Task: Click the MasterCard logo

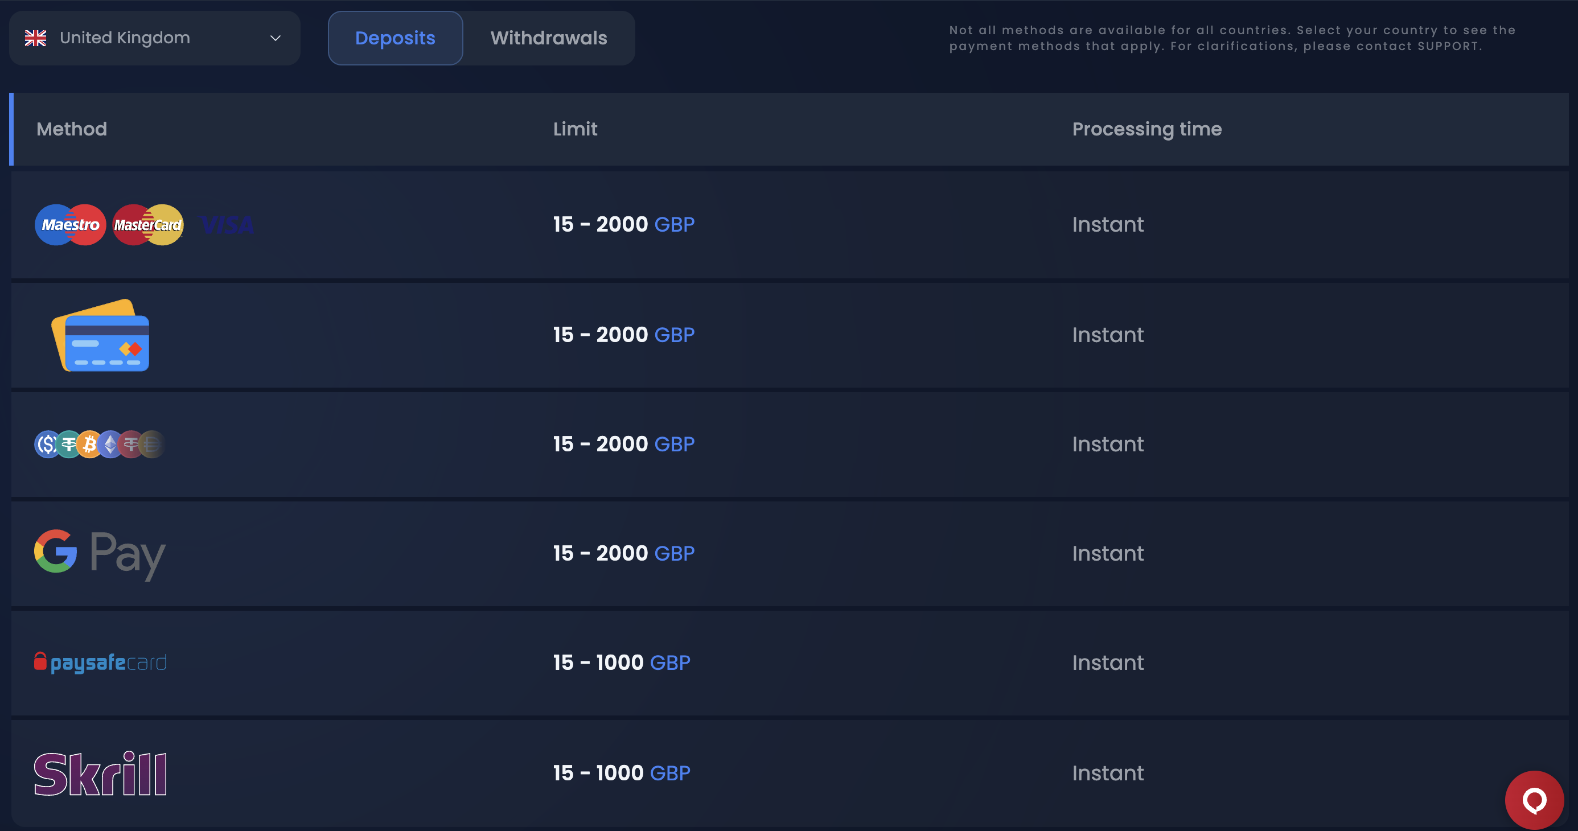Action: tap(147, 225)
